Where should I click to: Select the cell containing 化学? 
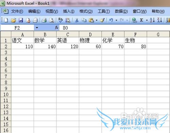pyautogui.click(x=113, y=40)
